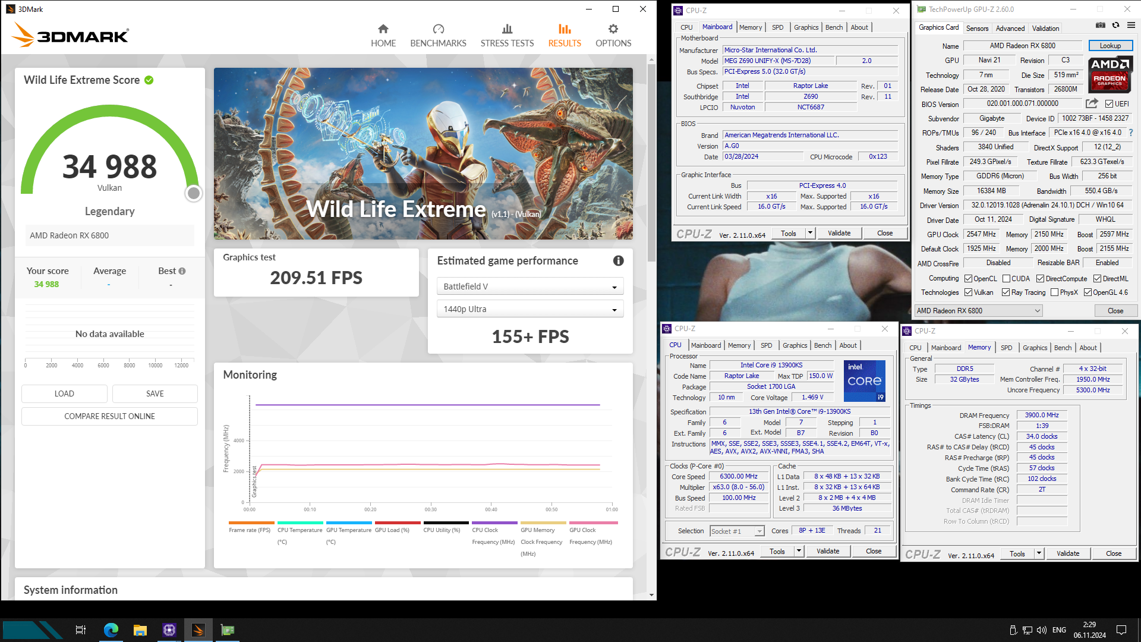Screen dimensions: 1141x642
Task: Open the 1440p Ultra resolution dropdown
Action: (x=530, y=309)
